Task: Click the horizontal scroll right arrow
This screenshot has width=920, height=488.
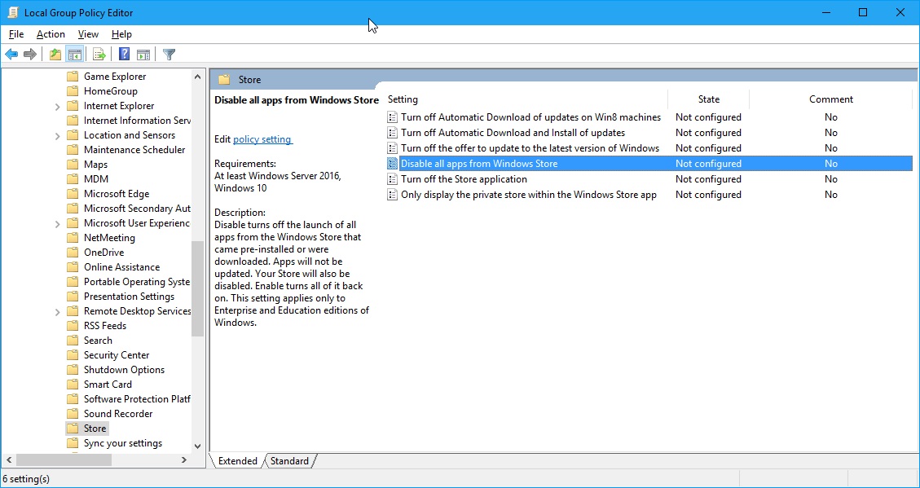Action: pos(184,460)
